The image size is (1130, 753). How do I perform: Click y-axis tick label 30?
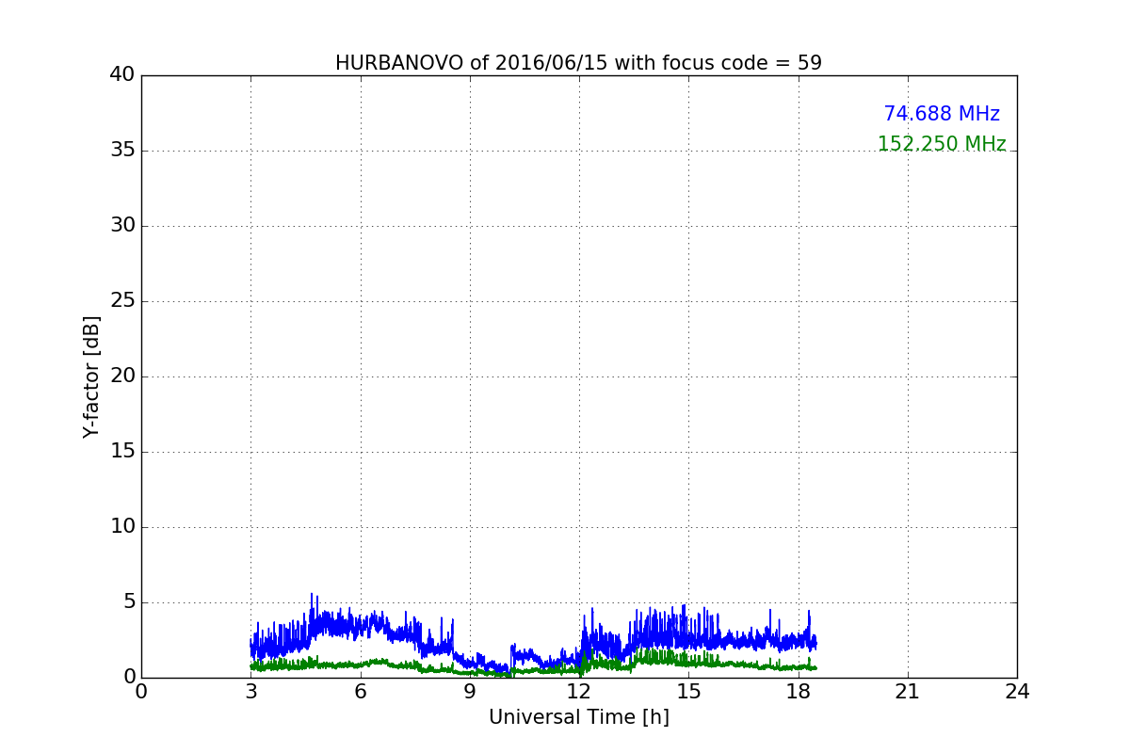coord(122,226)
